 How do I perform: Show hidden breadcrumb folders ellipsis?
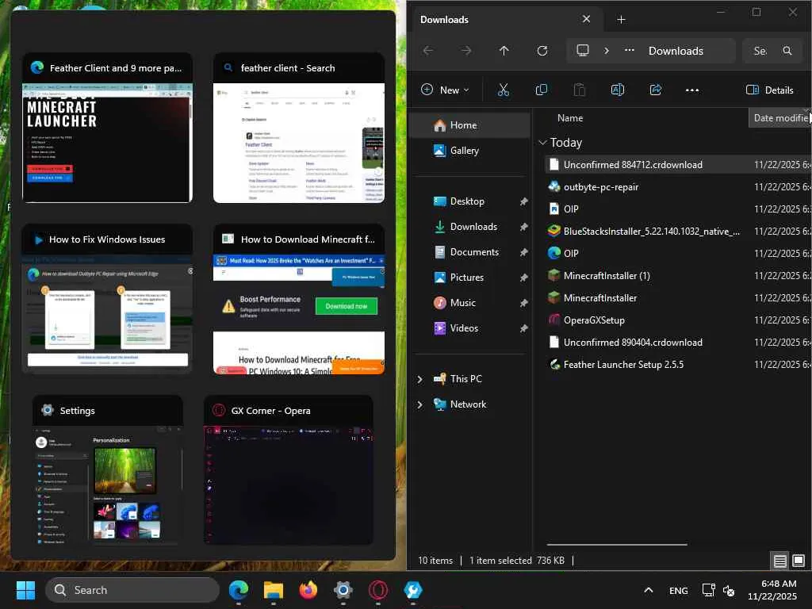(629, 50)
